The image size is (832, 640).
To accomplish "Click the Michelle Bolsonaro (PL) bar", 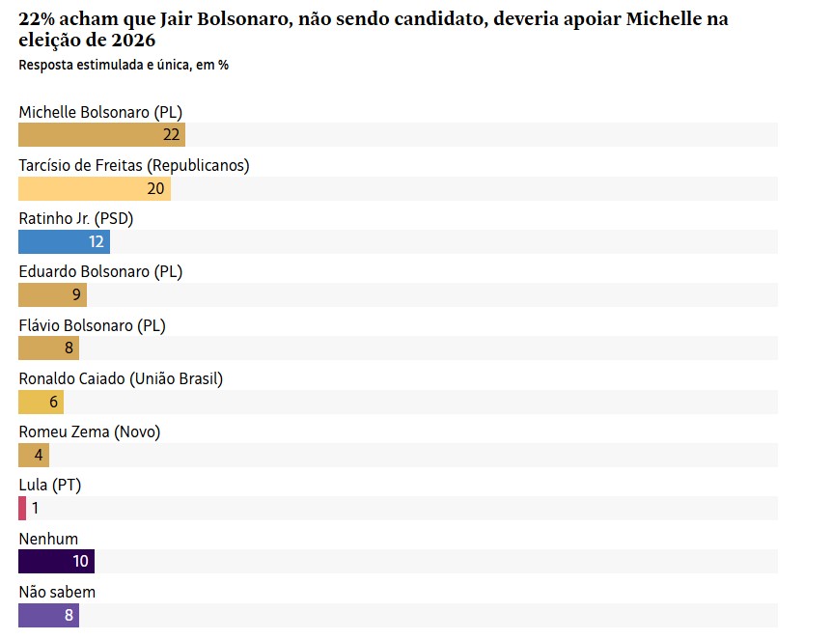I will click(x=101, y=135).
